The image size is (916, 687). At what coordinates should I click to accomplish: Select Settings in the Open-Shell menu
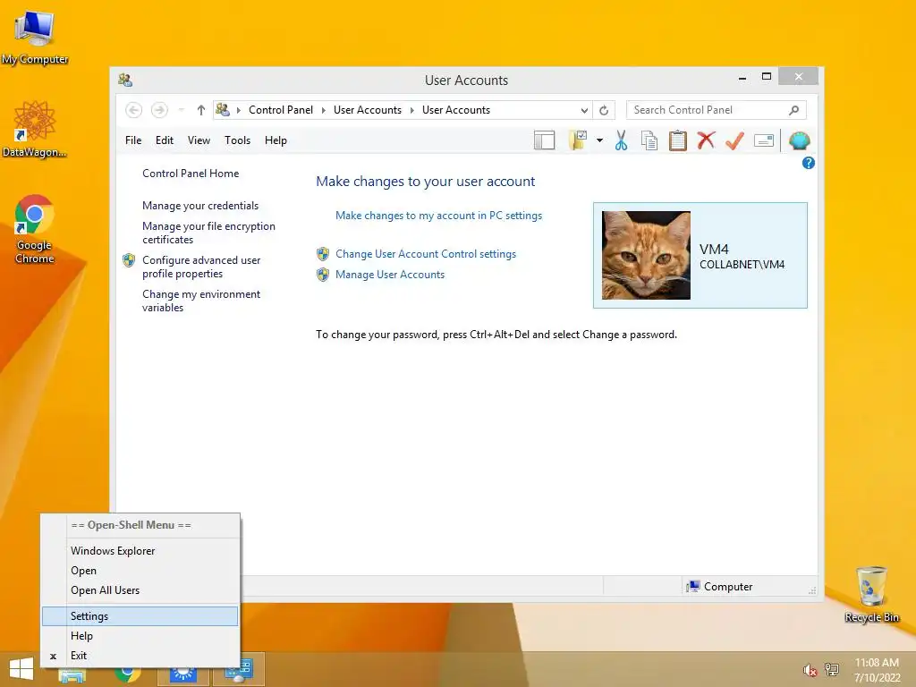click(x=140, y=616)
